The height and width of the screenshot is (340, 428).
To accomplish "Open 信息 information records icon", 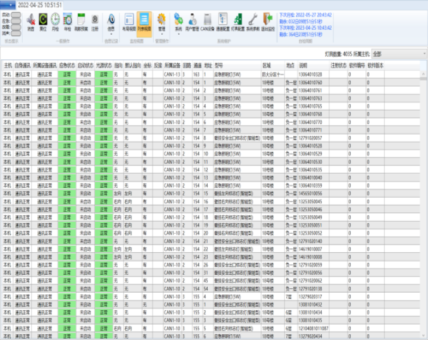I will [x=111, y=21].
